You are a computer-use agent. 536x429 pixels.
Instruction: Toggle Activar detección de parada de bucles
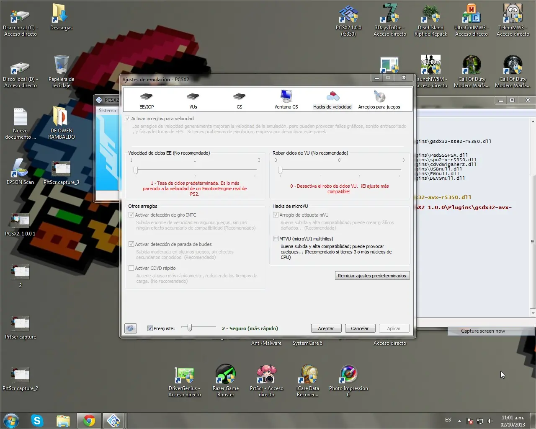click(x=131, y=244)
